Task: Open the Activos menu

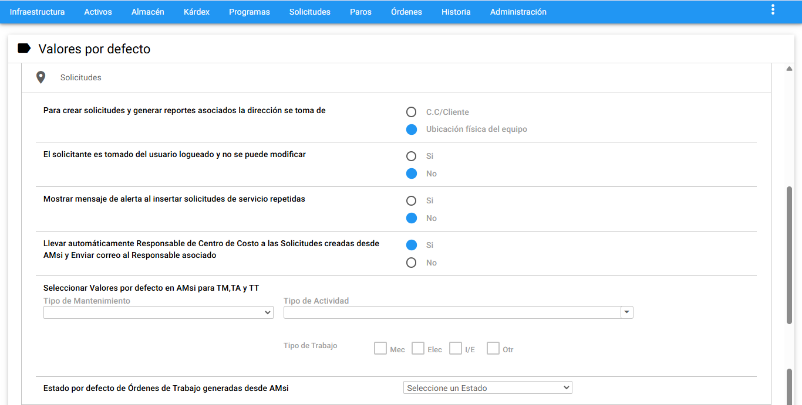Action: (x=98, y=12)
